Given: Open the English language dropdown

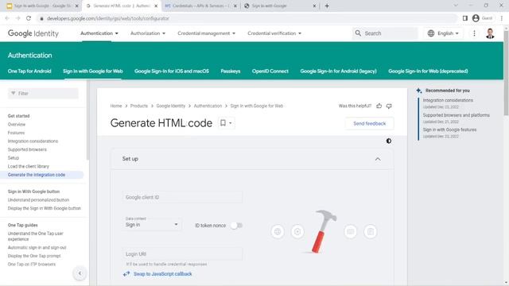Looking at the screenshot, I should 444,33.
